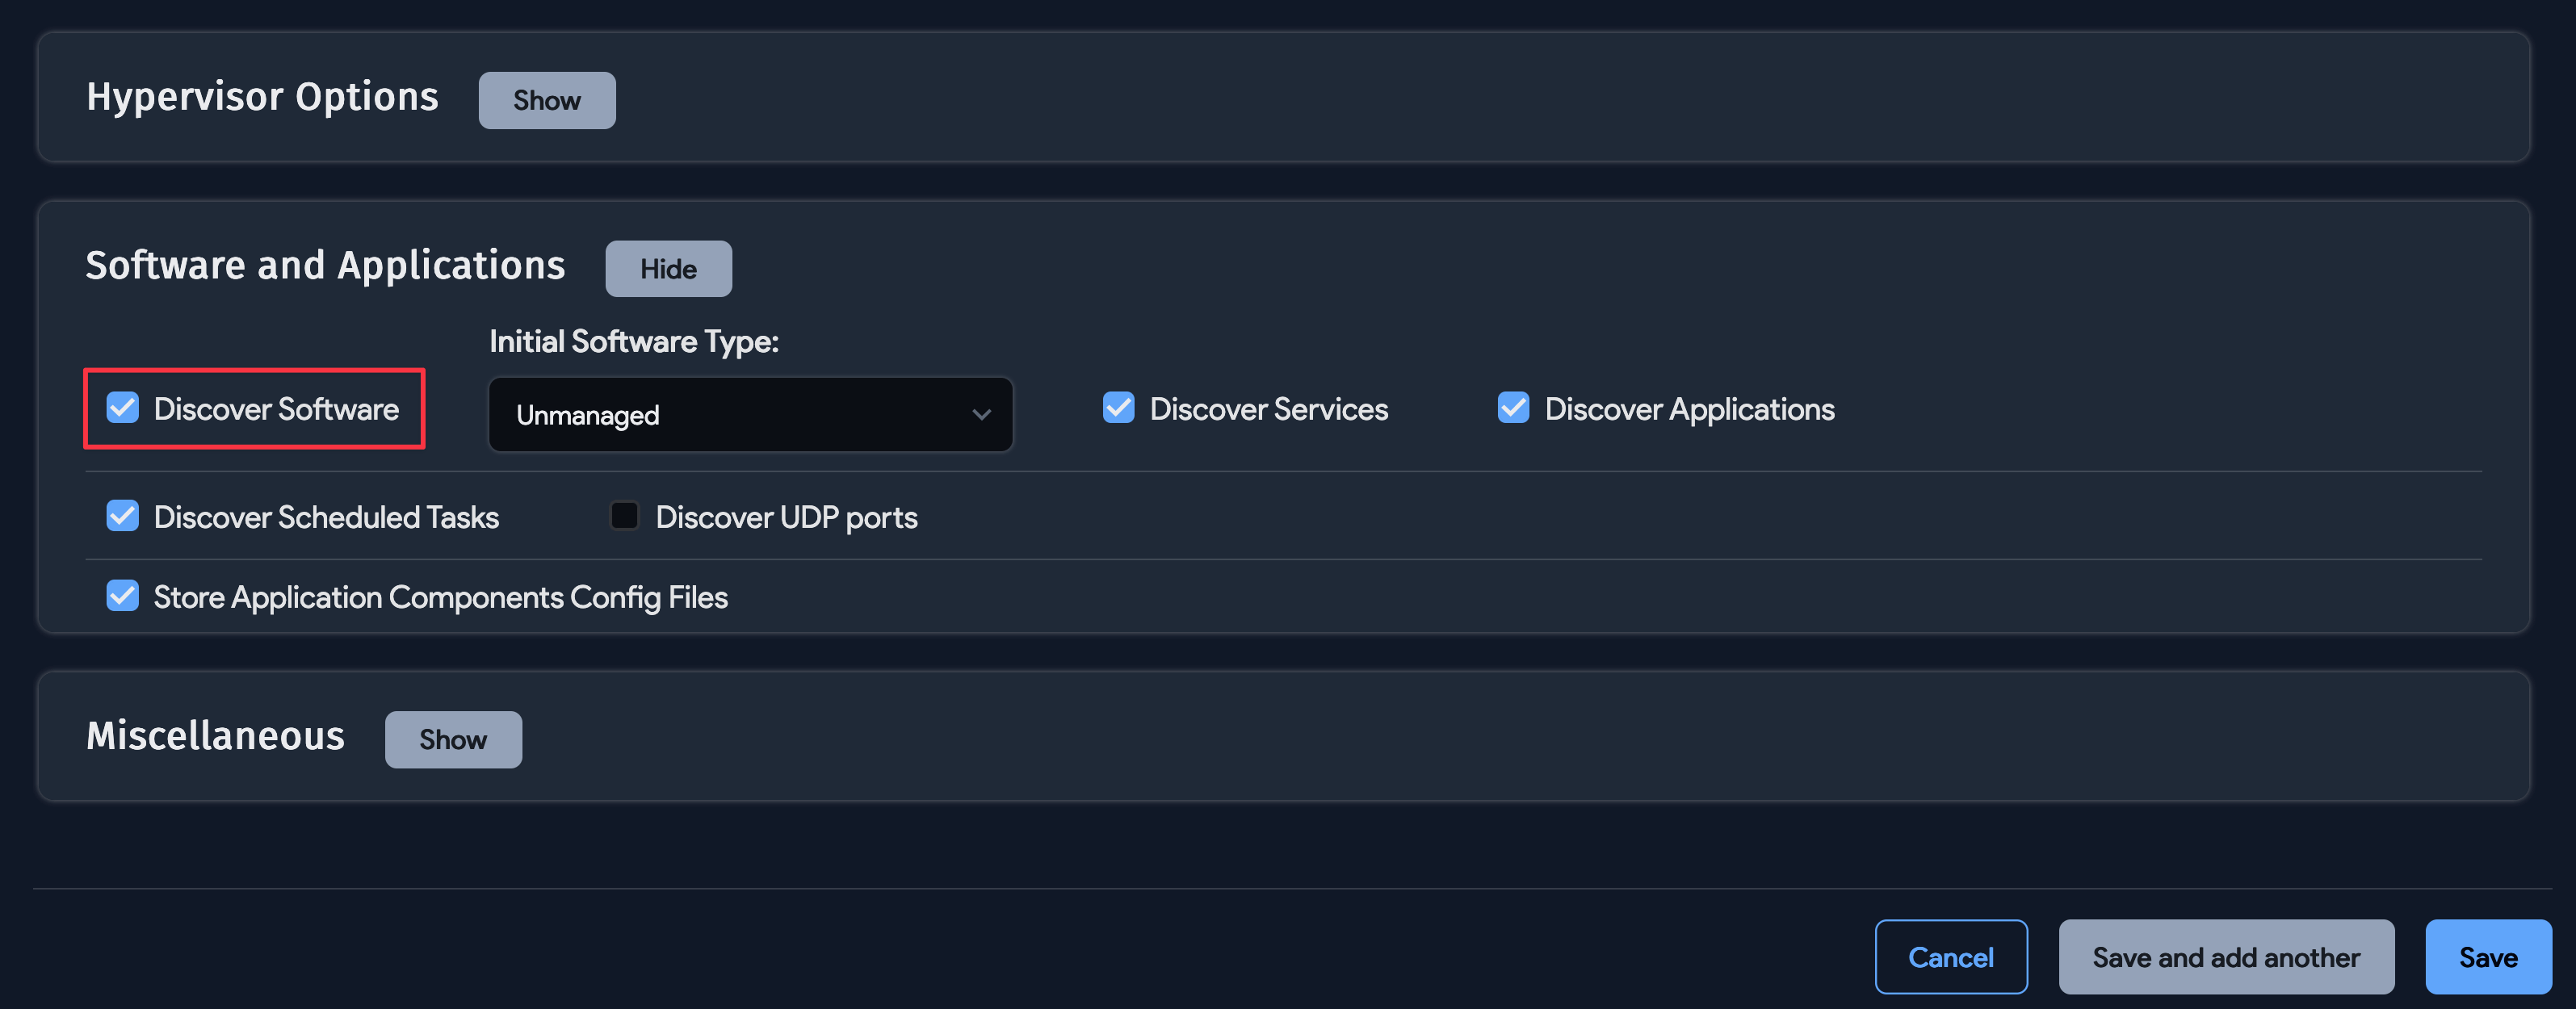The height and width of the screenshot is (1009, 2576).
Task: Click the checked Discover Software checkmark icon
Action: point(122,408)
